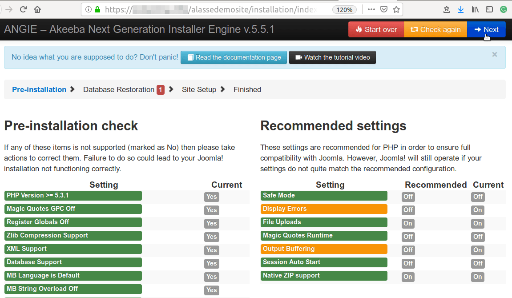Click the Yes badge for Magic Quotes GPC Off

[212, 210]
